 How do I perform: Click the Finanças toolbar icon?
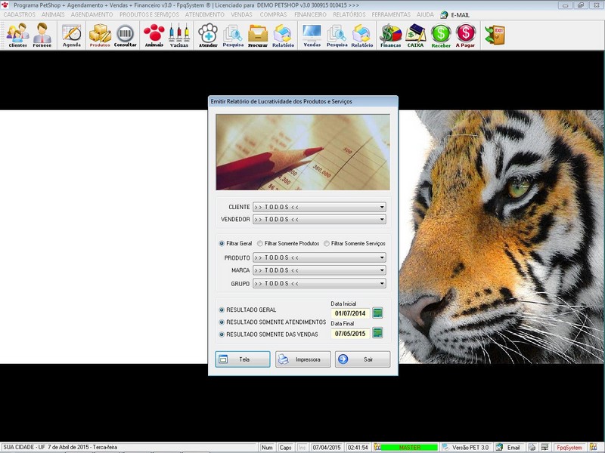(x=390, y=35)
